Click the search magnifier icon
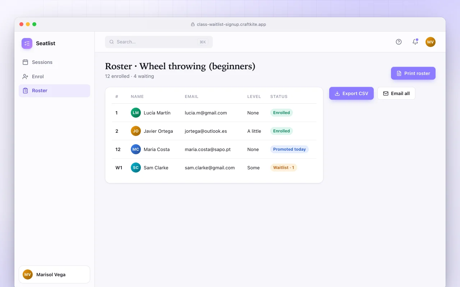 click(112, 42)
